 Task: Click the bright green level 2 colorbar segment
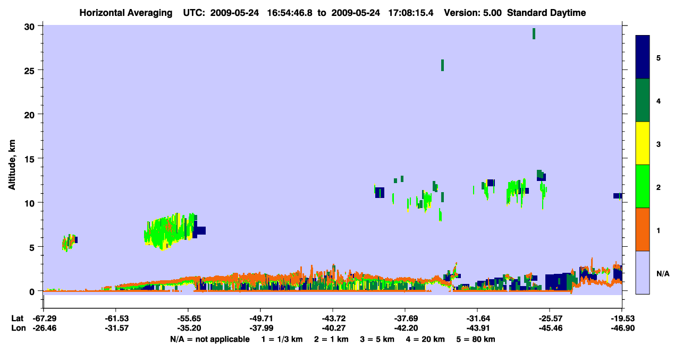643,186
